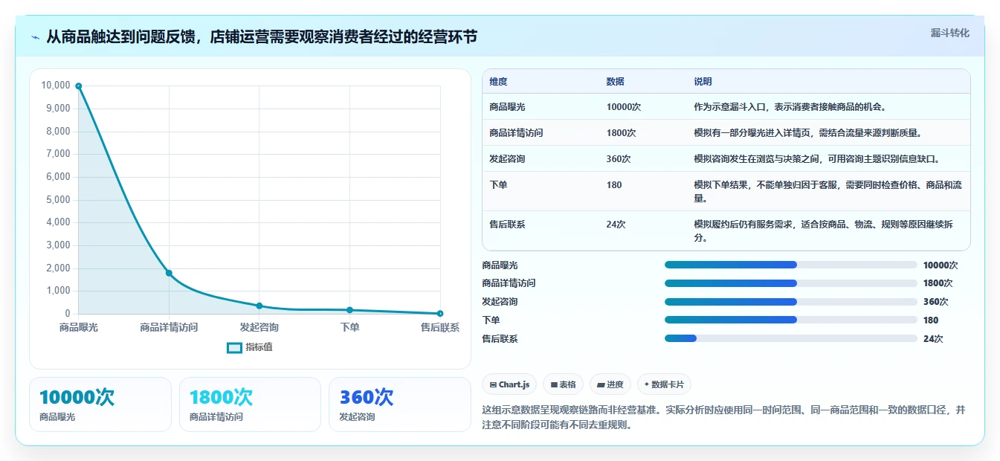Viewport: 1000px width, 461px height.
Task: Click the footnote starting 这组示意数据
Action: point(724,418)
